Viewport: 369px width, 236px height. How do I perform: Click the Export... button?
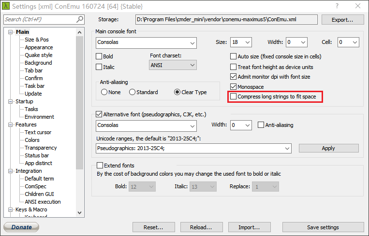pyautogui.click(x=342, y=20)
